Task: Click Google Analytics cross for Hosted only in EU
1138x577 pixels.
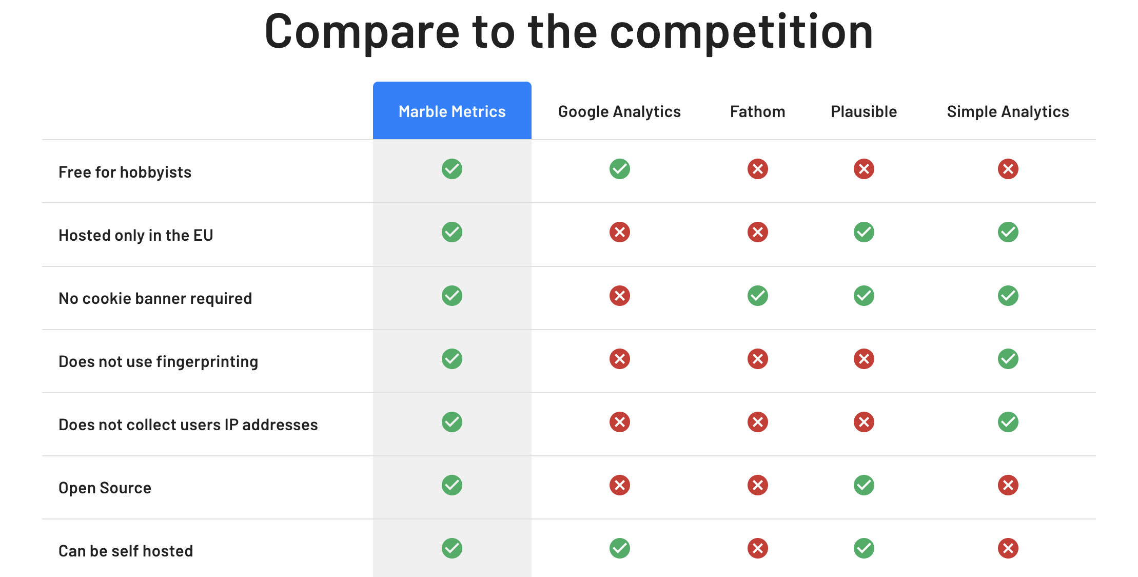Action: [620, 232]
